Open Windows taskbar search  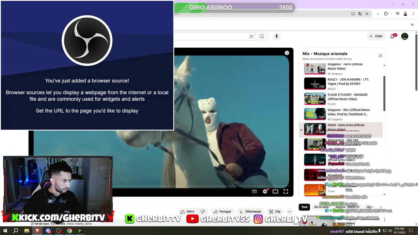(x=16, y=231)
